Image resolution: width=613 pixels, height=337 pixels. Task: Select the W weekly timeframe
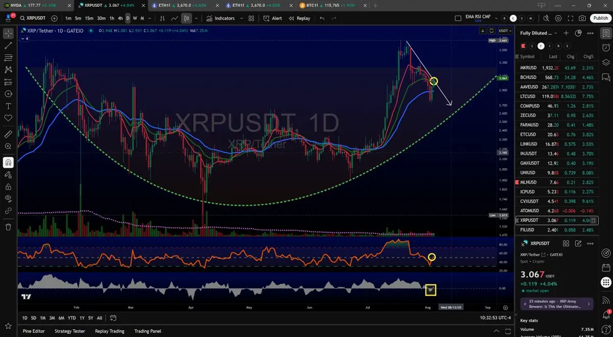pyautogui.click(x=135, y=18)
